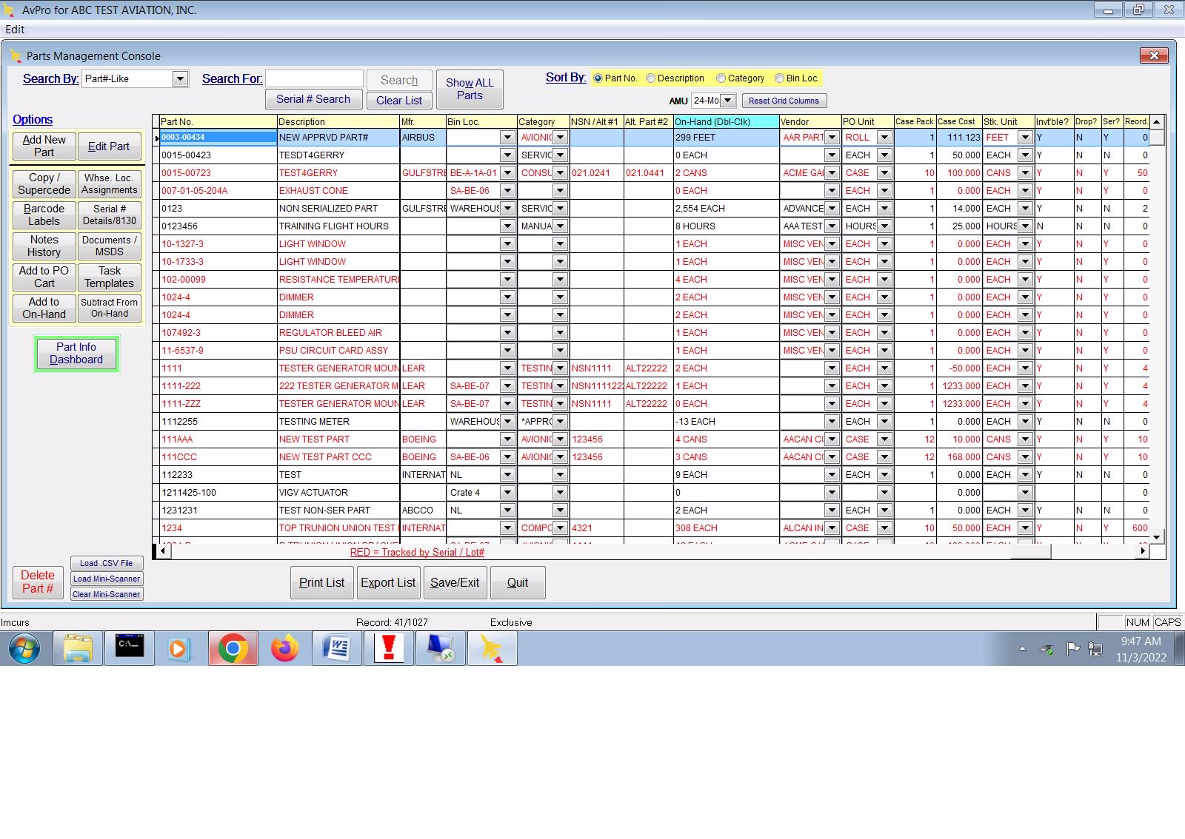Screen dimensions: 1185x839
Task: Click Part No. column header
Action: 218,121
